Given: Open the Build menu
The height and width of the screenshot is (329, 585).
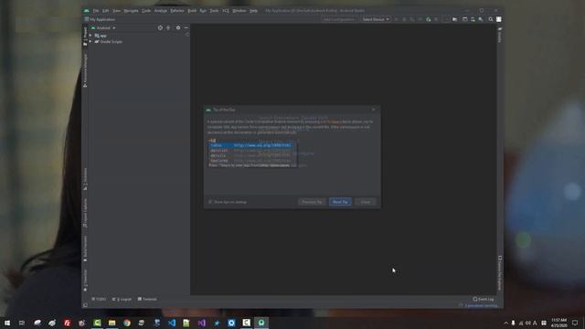Looking at the screenshot, I should tap(192, 11).
